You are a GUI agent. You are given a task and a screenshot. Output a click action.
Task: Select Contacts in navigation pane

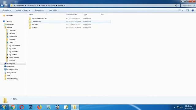pos(12,31)
